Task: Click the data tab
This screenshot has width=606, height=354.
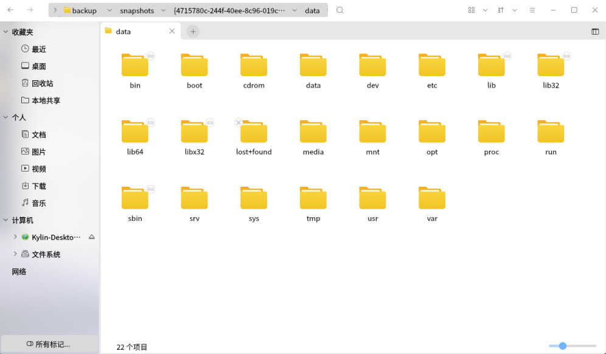Action: [140, 31]
